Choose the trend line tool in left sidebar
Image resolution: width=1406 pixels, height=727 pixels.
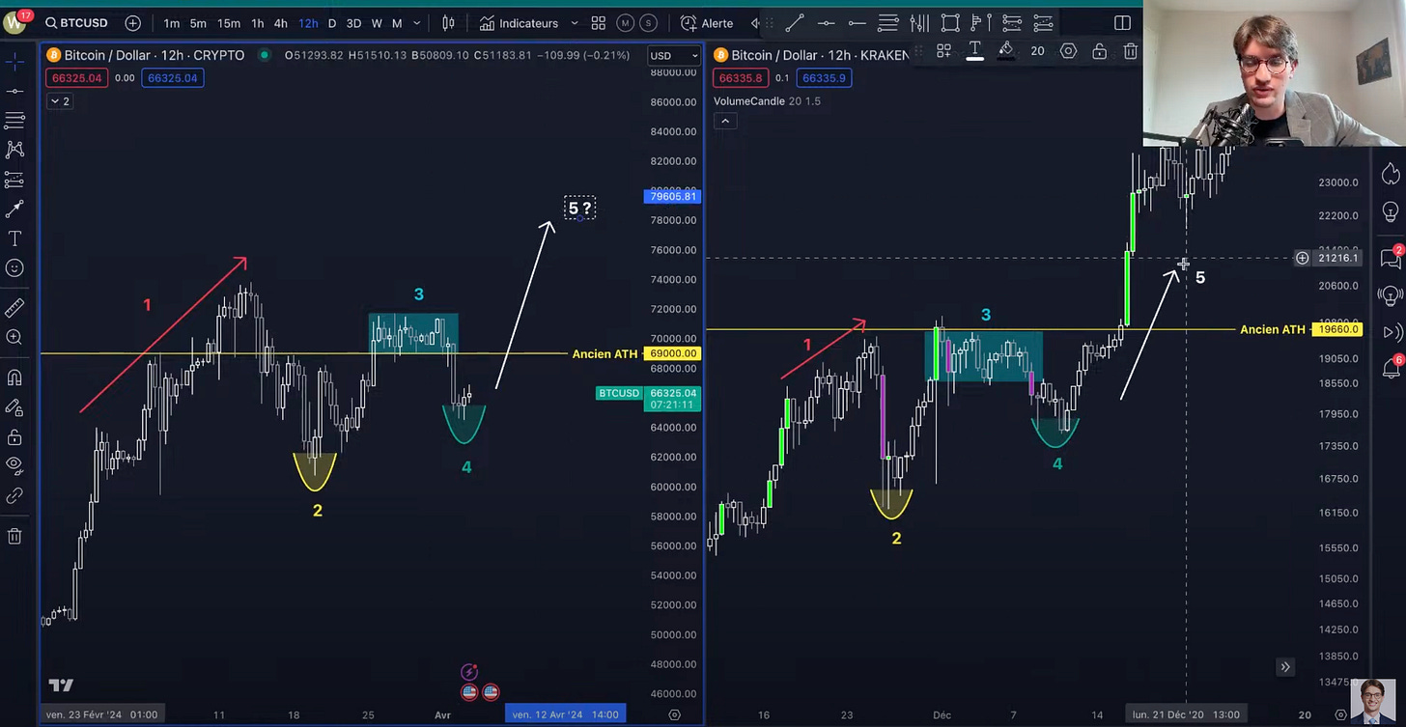point(14,91)
